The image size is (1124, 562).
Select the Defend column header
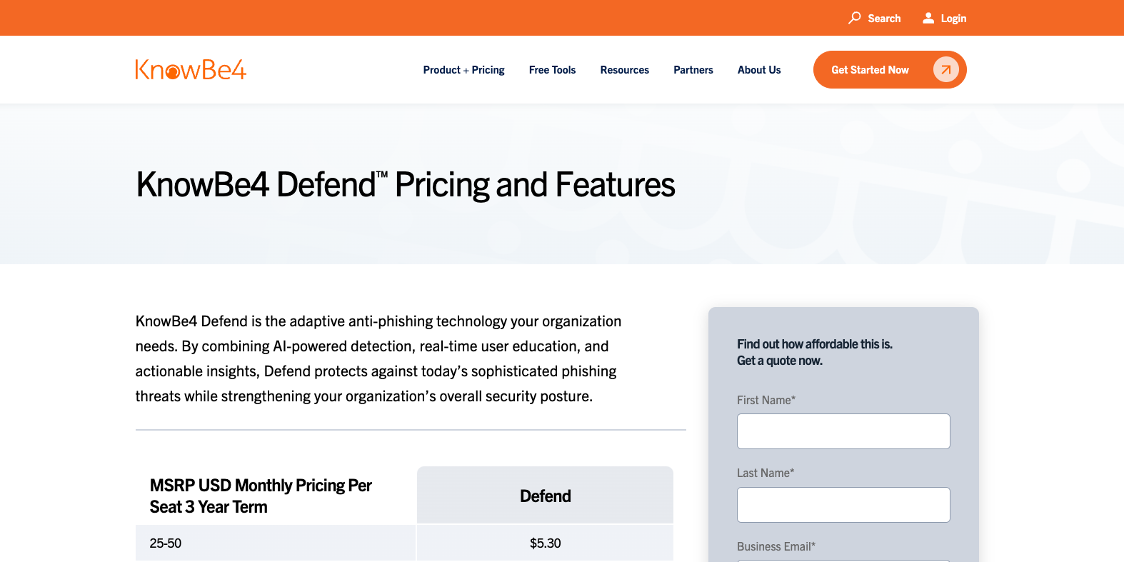545,495
